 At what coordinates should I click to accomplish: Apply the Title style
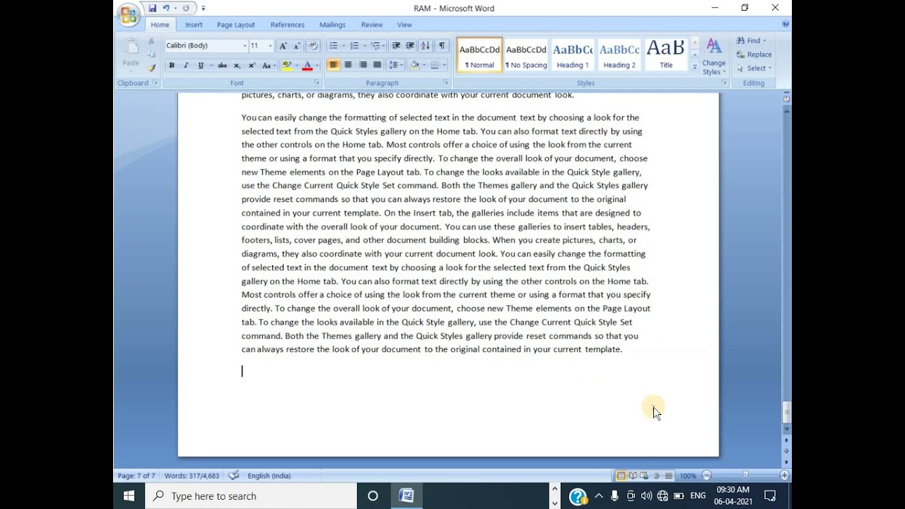pyautogui.click(x=666, y=55)
